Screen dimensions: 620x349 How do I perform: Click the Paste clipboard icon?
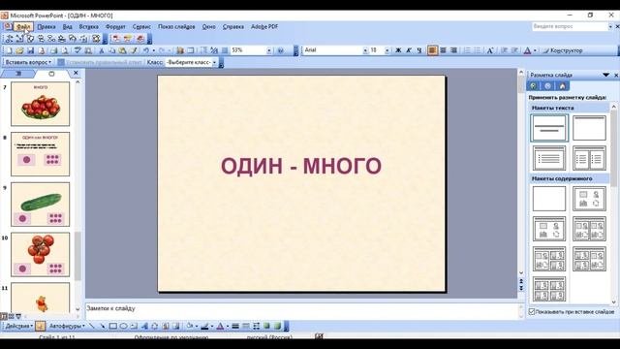tap(123, 50)
